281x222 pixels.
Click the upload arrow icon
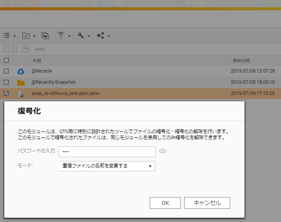point(61,36)
